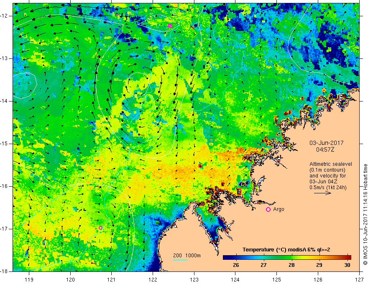Click the 28 value on temperature scale
The image size is (368, 284).
click(291, 265)
